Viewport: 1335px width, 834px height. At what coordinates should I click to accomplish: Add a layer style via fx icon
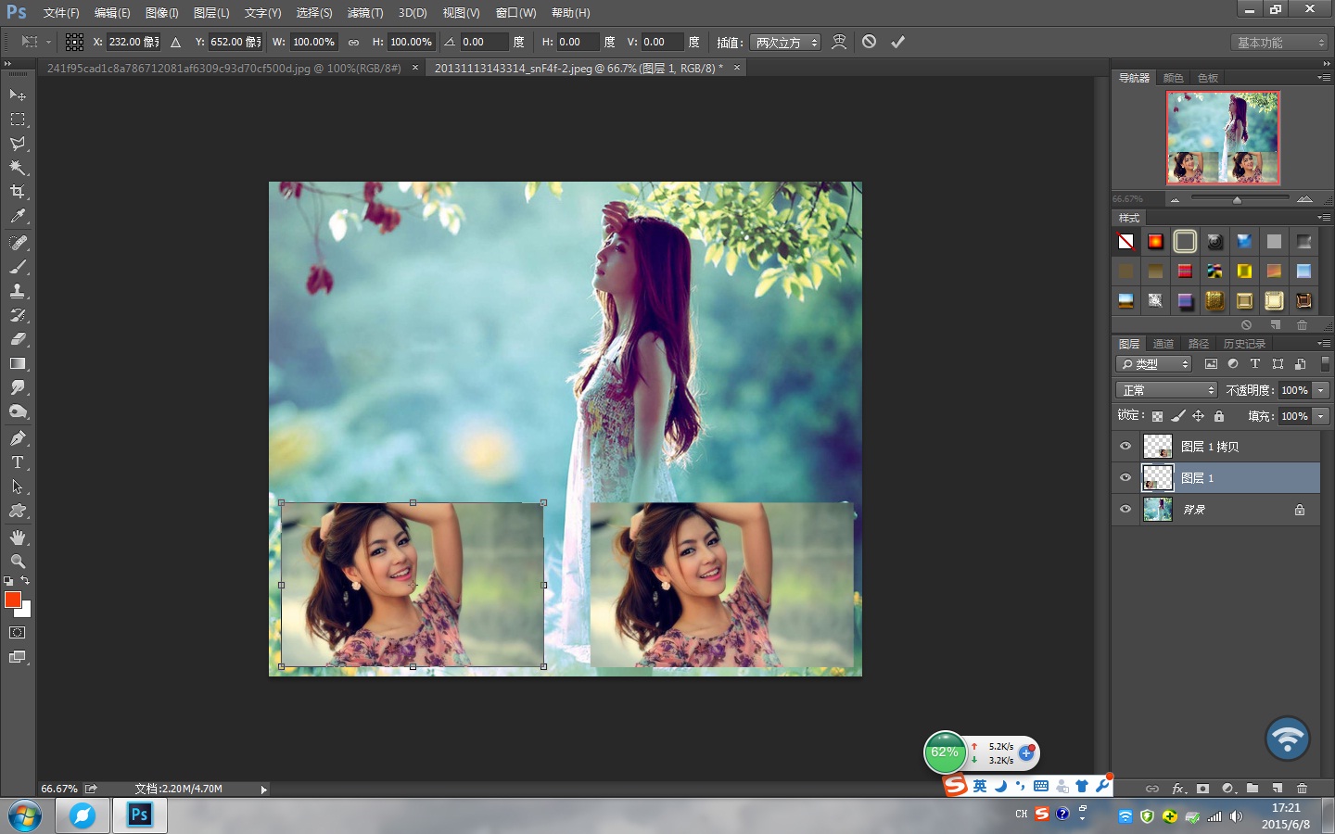(x=1178, y=789)
